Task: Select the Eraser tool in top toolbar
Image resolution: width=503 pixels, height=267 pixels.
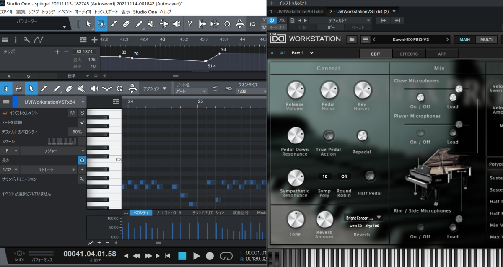Action: pos(126,24)
